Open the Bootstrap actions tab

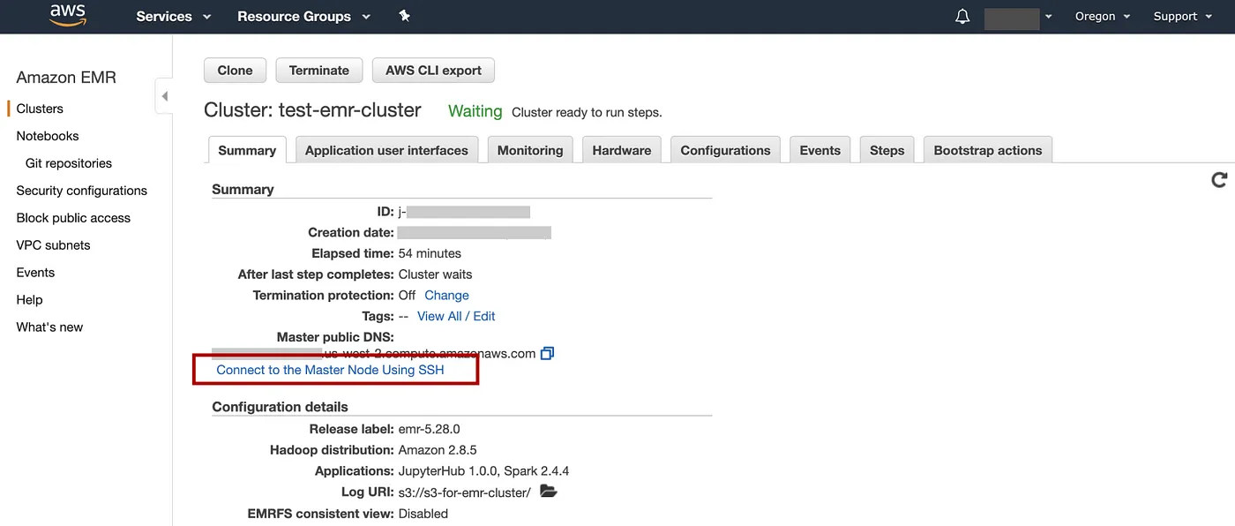tap(987, 150)
